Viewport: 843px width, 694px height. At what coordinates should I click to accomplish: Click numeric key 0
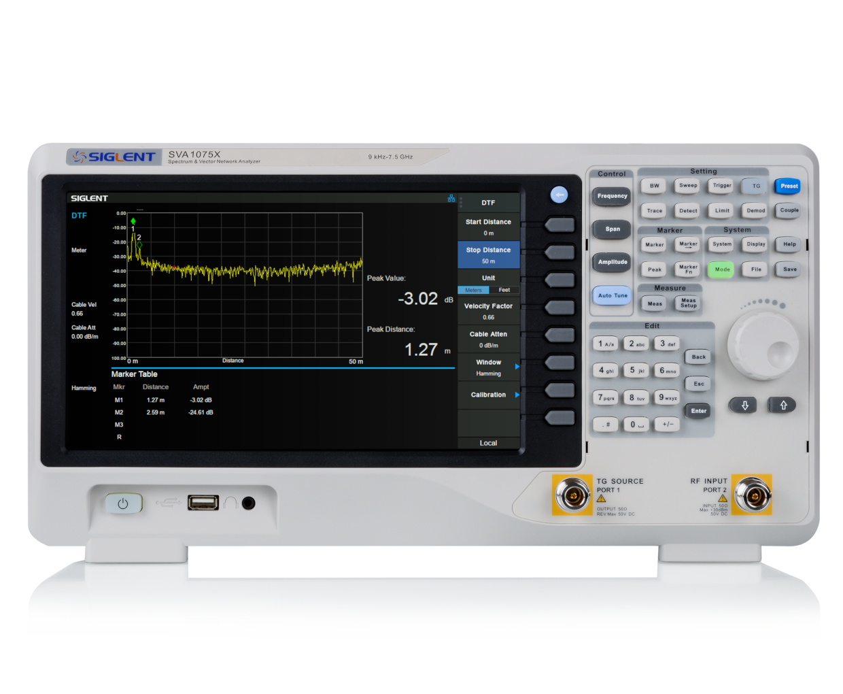coord(636,425)
